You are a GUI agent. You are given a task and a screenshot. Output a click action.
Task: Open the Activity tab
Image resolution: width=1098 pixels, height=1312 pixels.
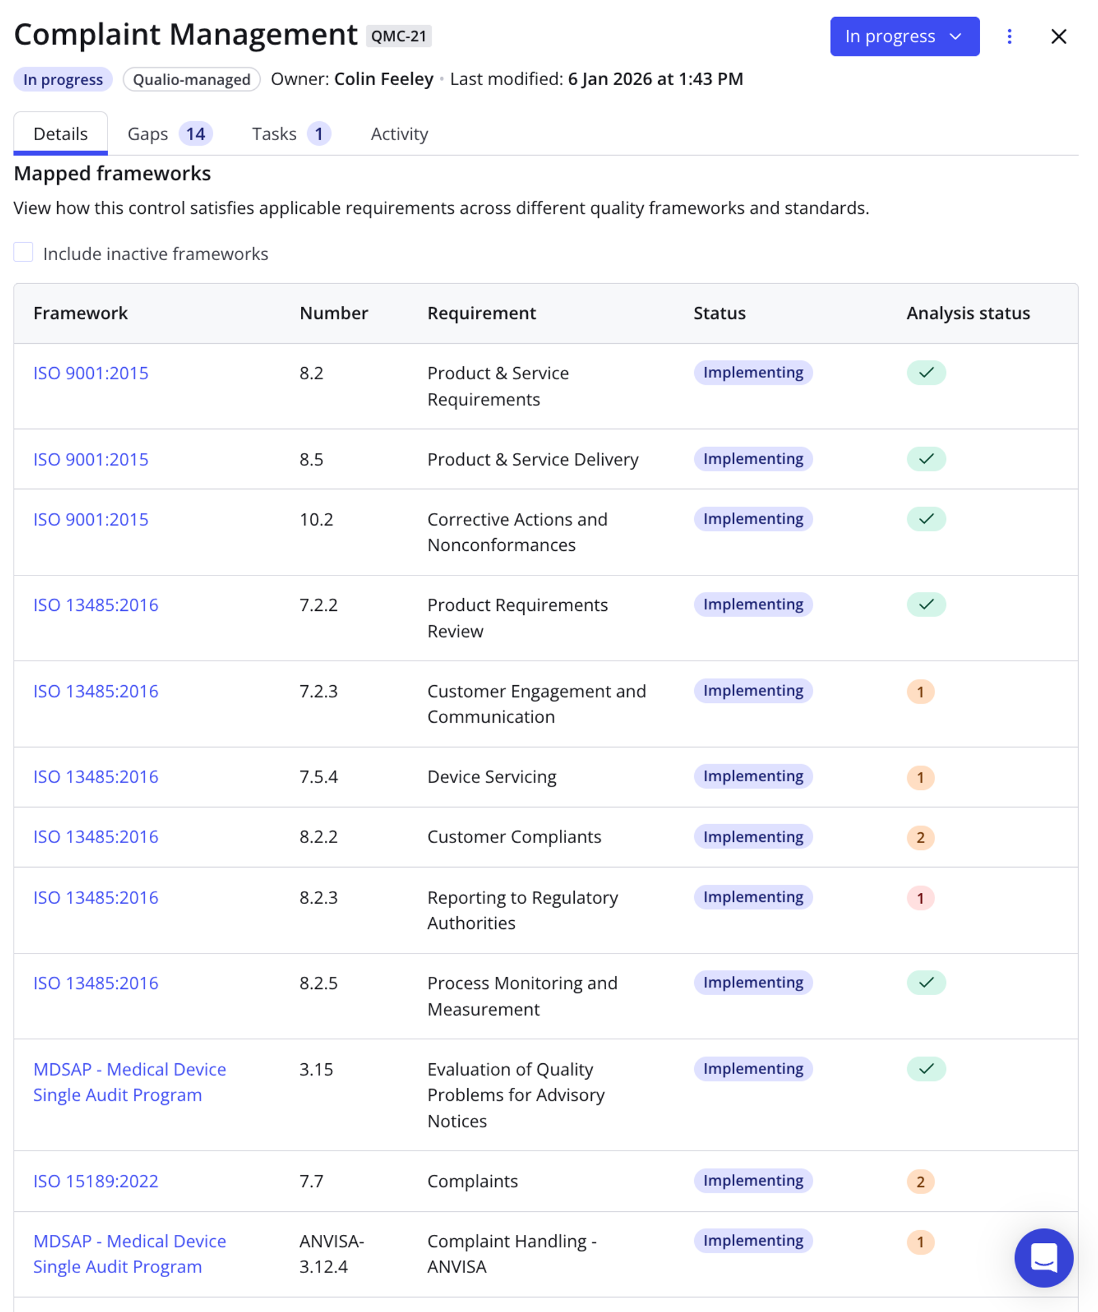[399, 134]
